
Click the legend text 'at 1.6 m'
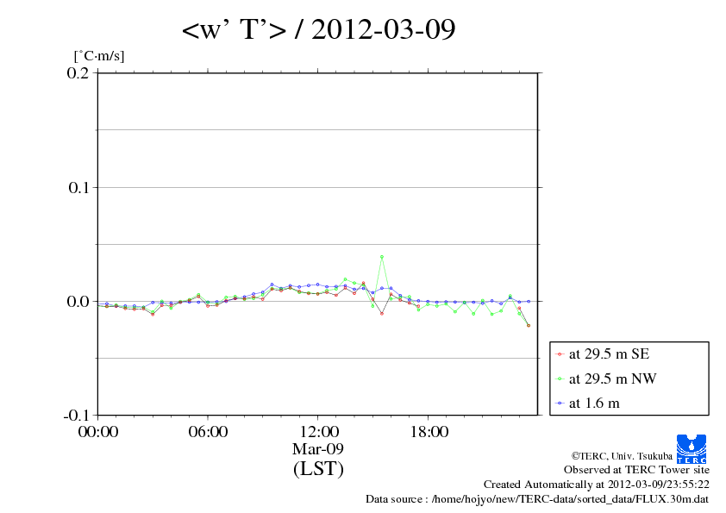594,404
